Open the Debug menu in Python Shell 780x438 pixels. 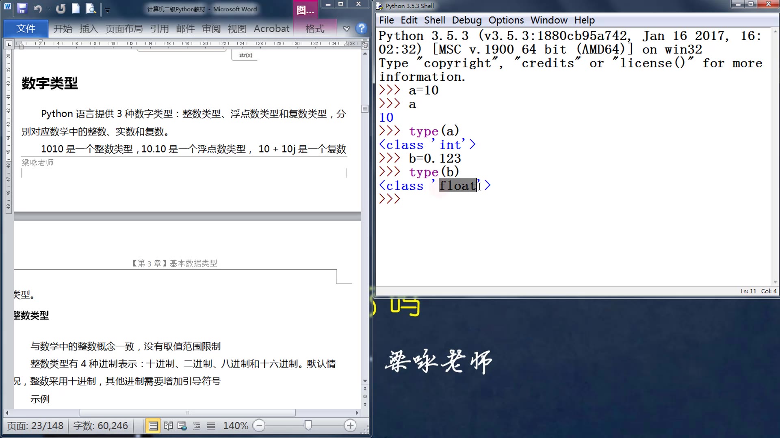466,20
